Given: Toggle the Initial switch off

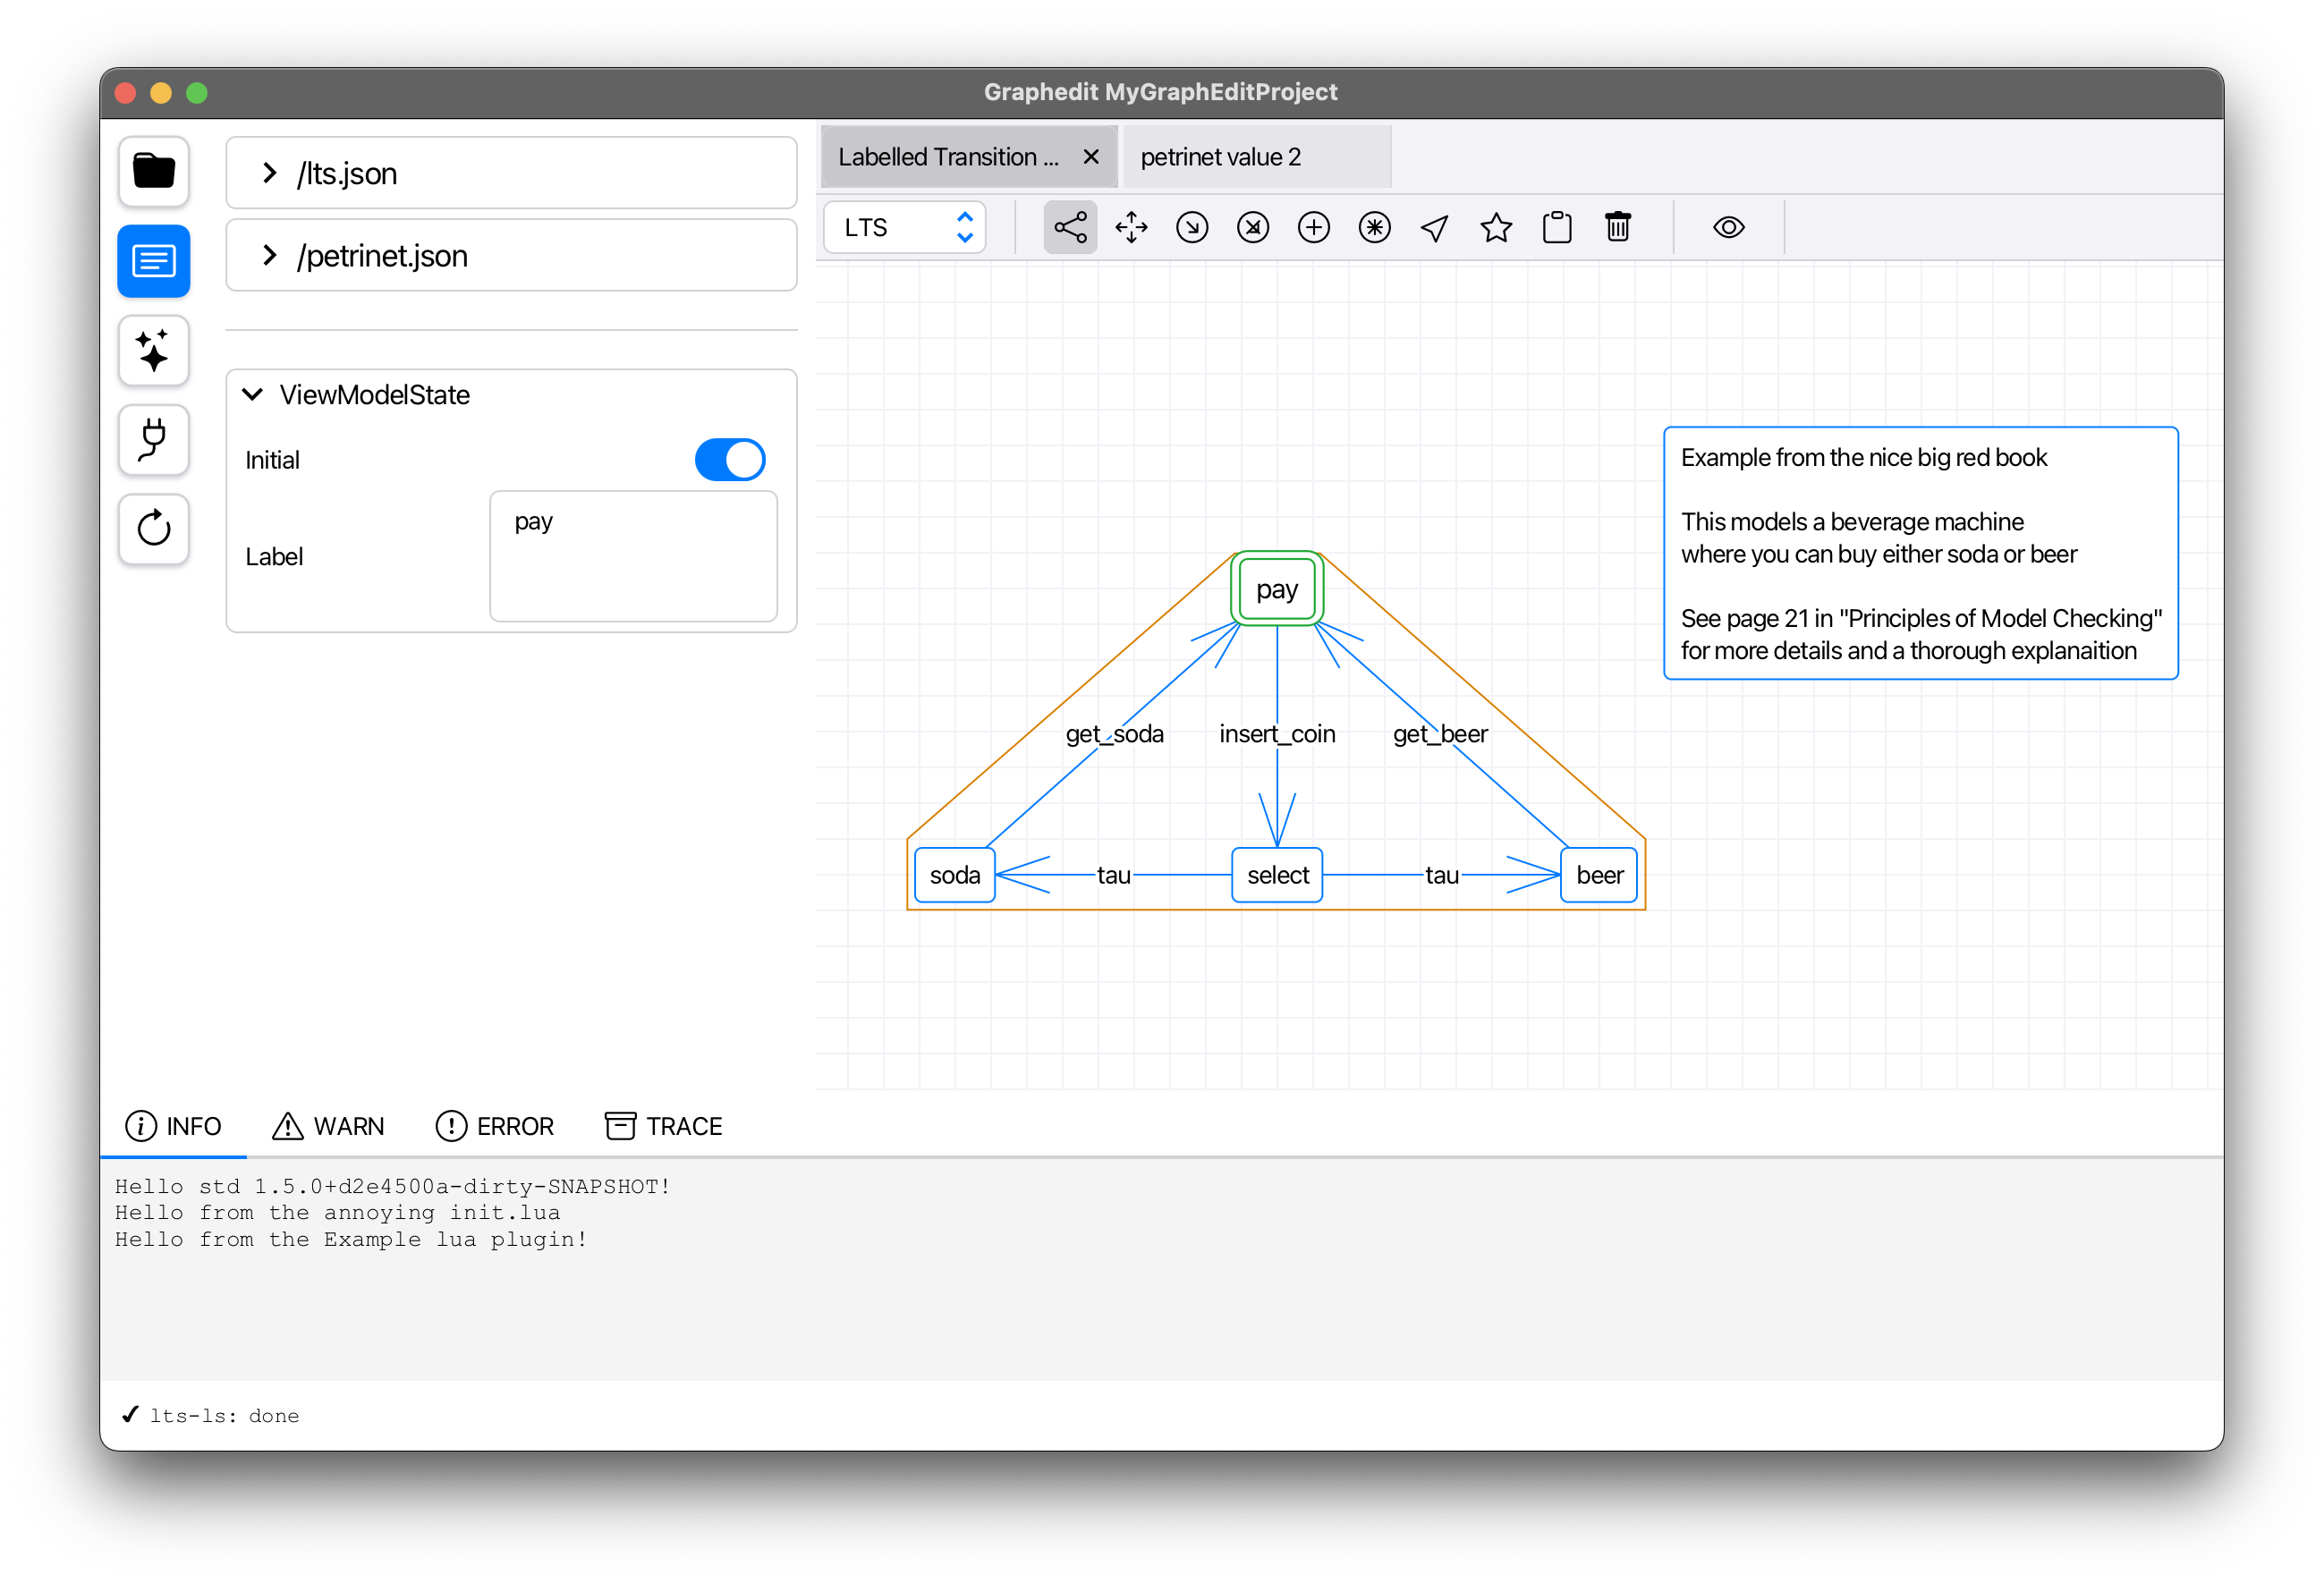Looking at the screenshot, I should point(729,460).
